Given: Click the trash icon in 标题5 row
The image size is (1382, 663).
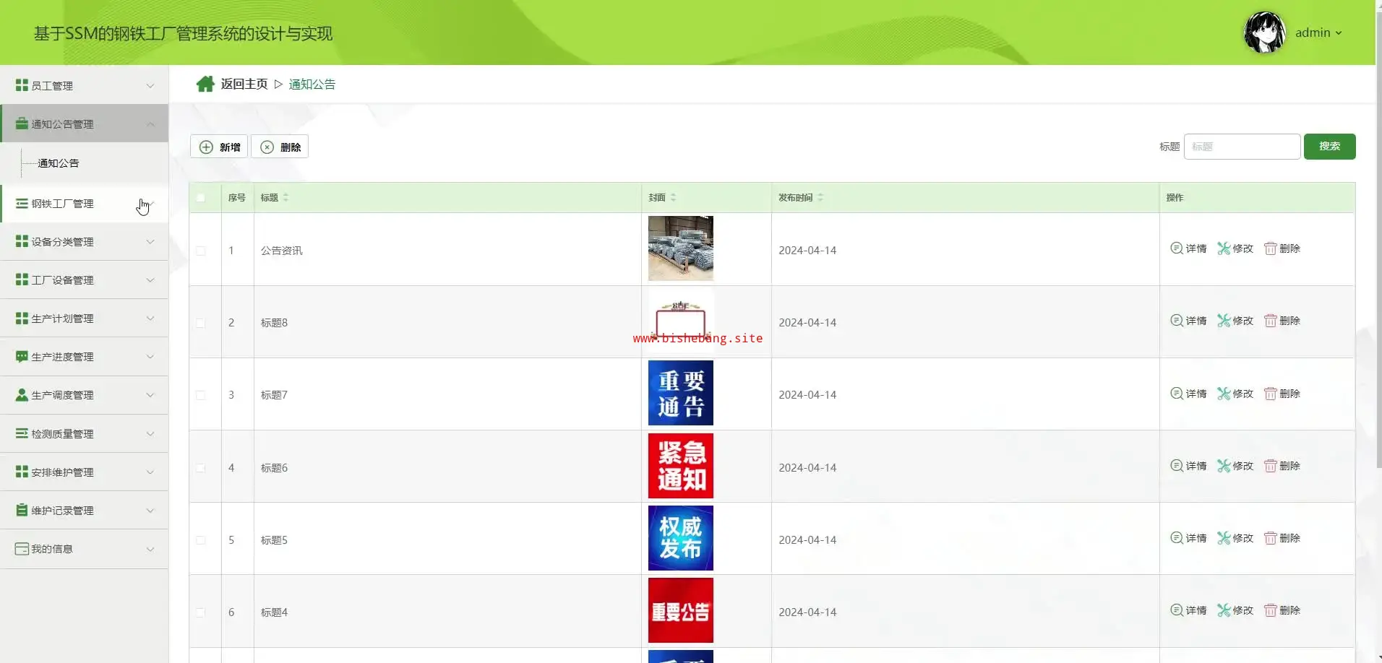Looking at the screenshot, I should click(1270, 538).
